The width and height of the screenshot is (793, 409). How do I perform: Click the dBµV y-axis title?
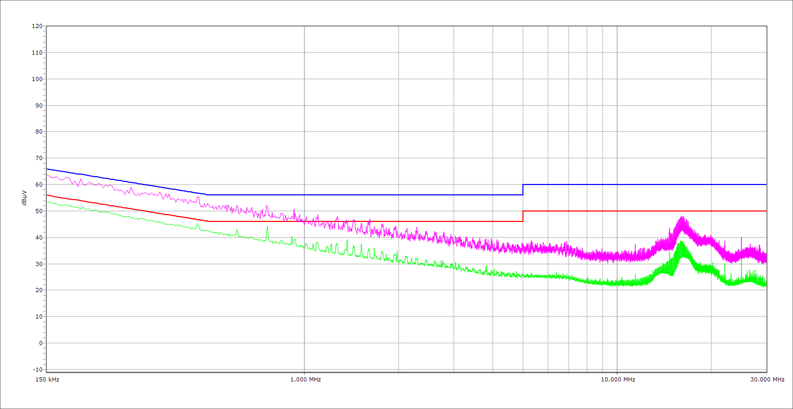pyautogui.click(x=24, y=199)
